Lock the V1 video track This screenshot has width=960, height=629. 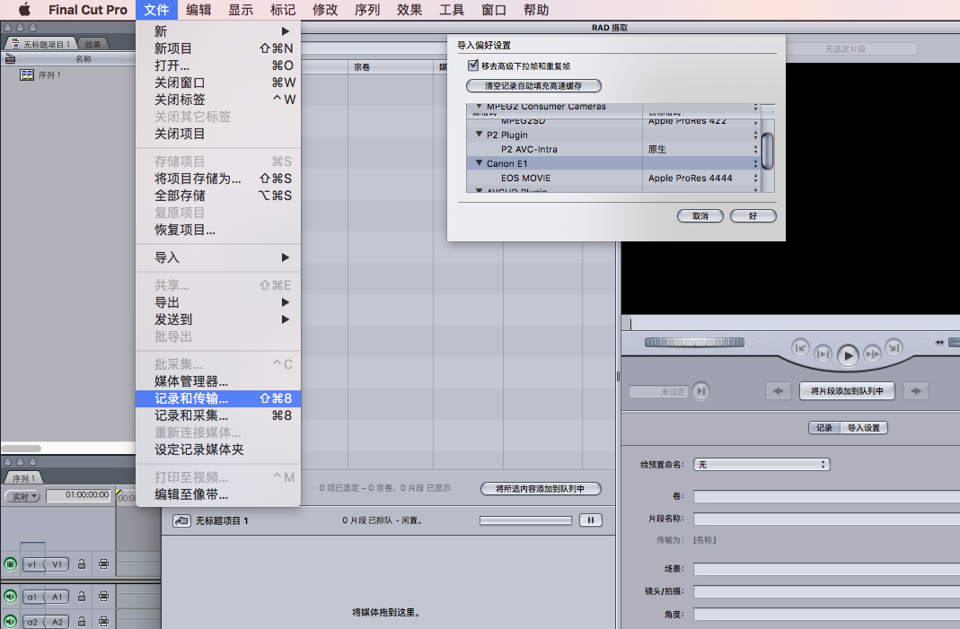(x=82, y=564)
